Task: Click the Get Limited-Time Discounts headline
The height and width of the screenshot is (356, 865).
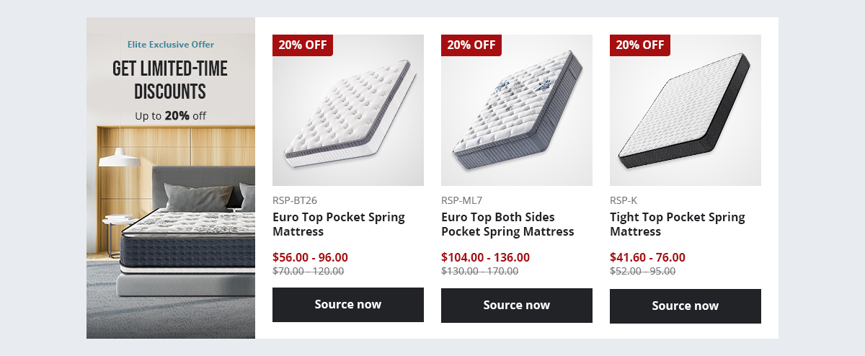Action: click(170, 80)
